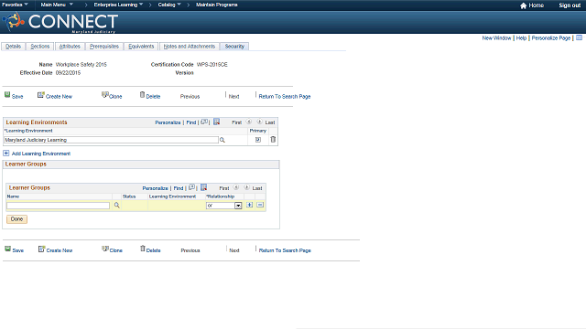
Task: Click the Home icon in the header
Action: (x=523, y=5)
